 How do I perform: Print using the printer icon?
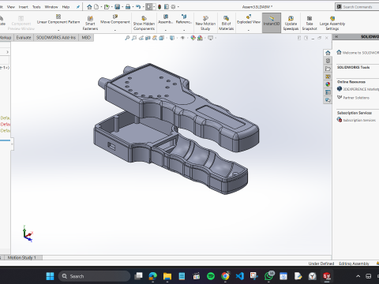(128, 7)
